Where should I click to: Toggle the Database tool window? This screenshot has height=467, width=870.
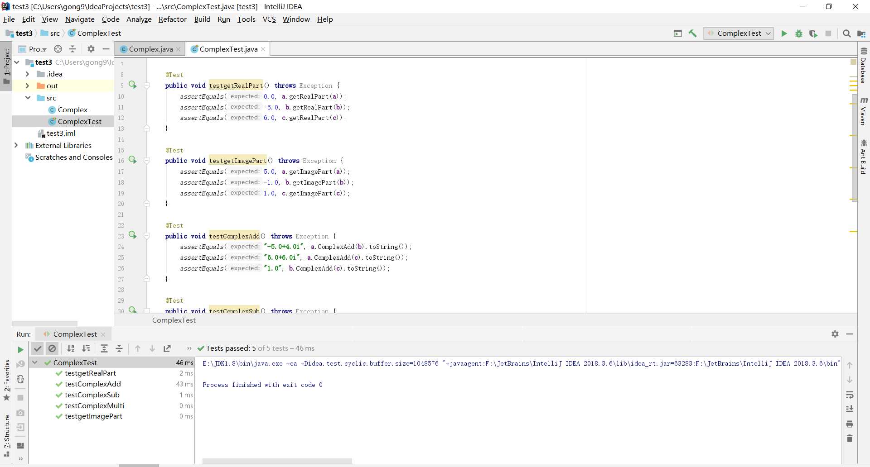863,66
